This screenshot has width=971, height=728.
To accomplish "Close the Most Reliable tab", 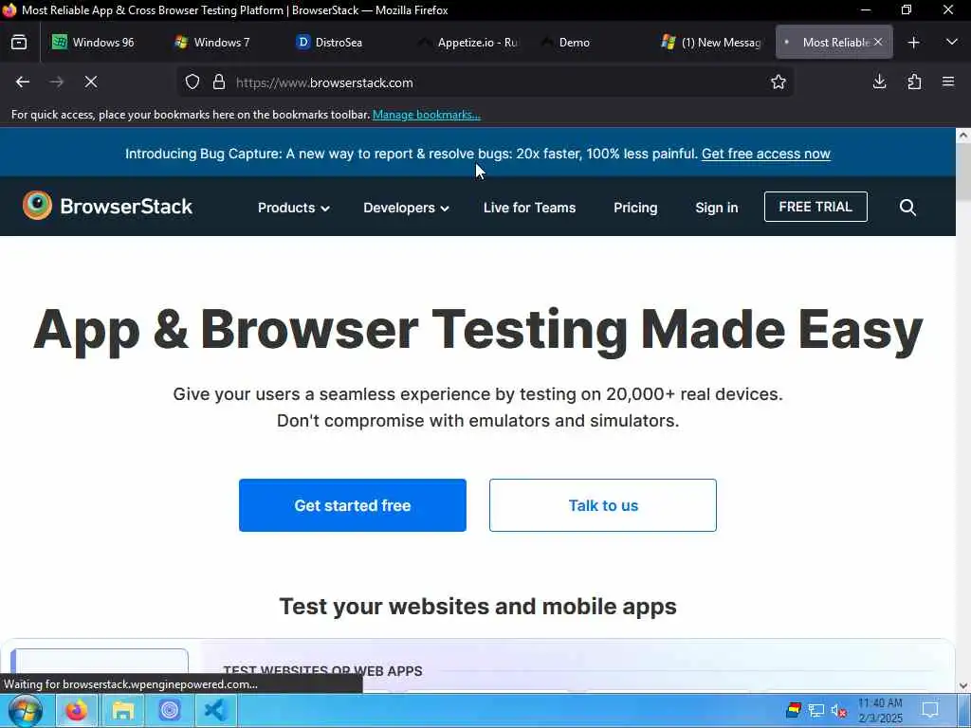I will pyautogui.click(x=878, y=42).
